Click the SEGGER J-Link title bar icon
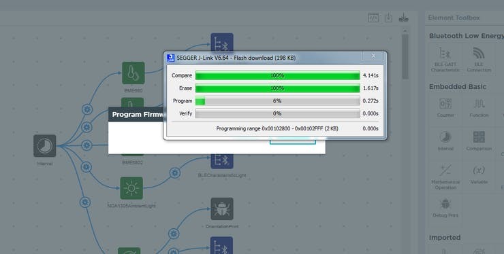This screenshot has height=254, width=504. click(x=171, y=58)
